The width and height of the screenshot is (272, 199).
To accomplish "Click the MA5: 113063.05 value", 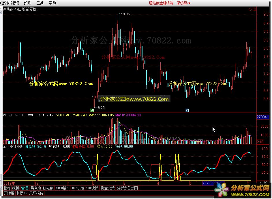I will 101,115.
